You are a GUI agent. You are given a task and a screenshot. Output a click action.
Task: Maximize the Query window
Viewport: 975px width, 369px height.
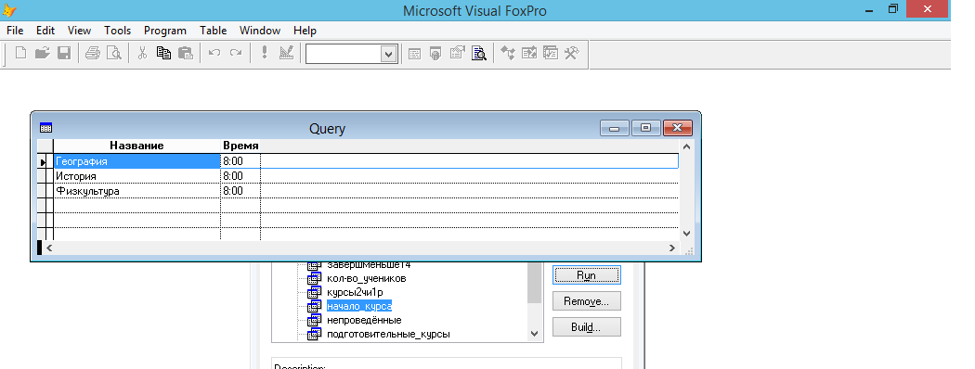646,128
